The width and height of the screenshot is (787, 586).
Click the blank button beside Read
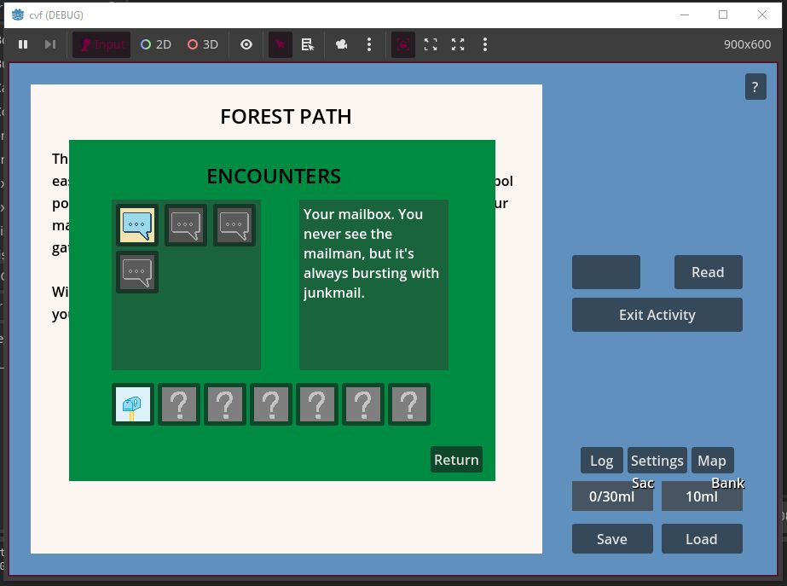[x=605, y=272]
